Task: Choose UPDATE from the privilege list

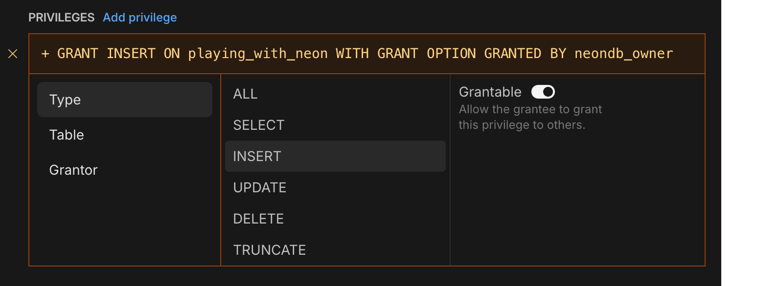Action: tap(260, 187)
